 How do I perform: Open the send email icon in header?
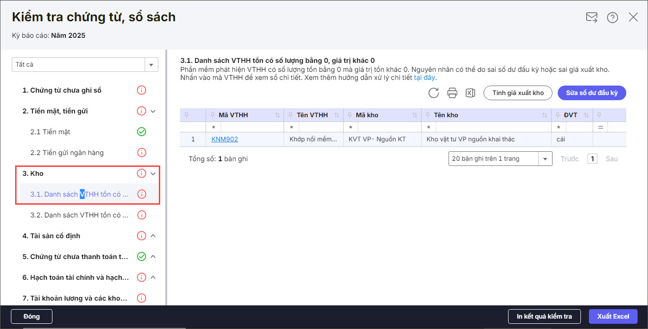(x=591, y=17)
